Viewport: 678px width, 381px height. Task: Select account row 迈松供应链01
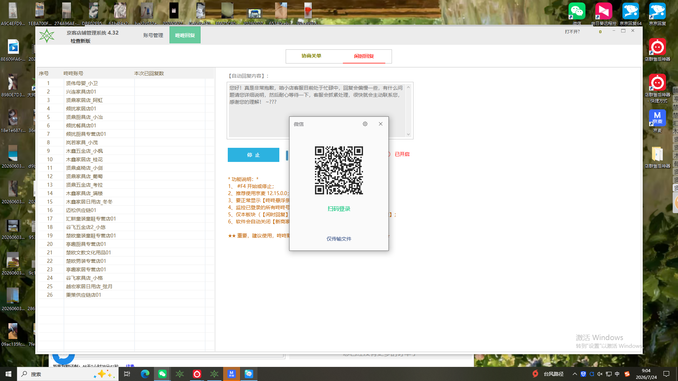pyautogui.click(x=126, y=210)
